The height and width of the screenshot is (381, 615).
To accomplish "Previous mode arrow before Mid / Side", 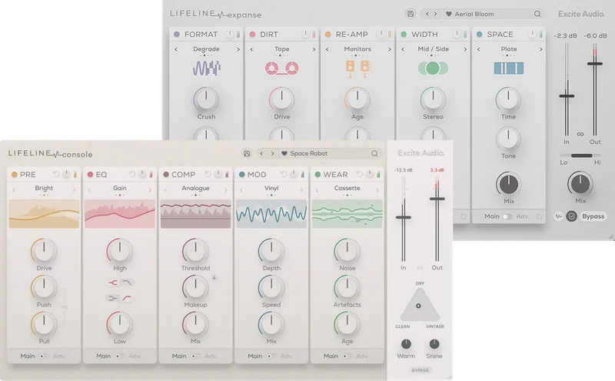I will click(403, 49).
